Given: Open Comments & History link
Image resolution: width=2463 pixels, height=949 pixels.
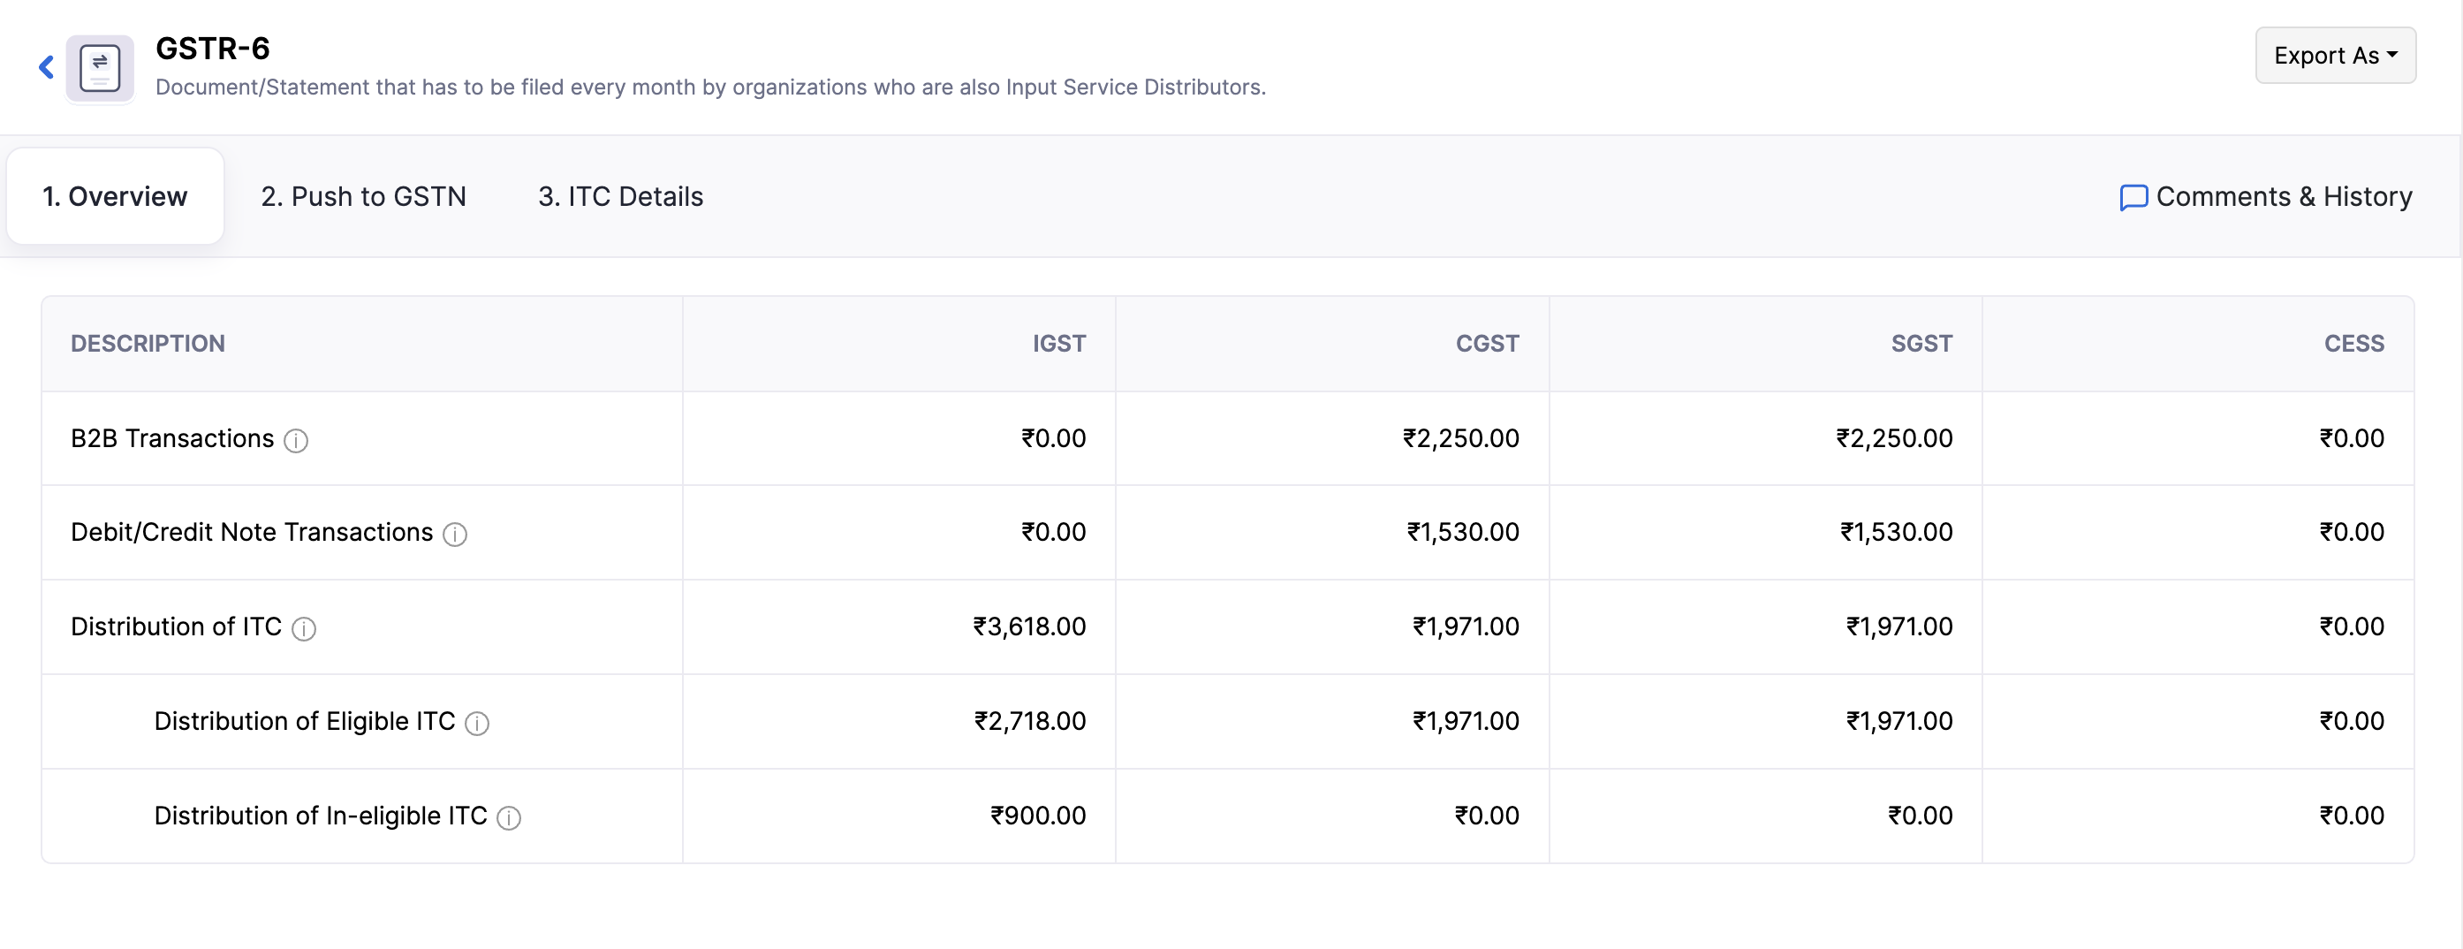Looking at the screenshot, I should pos(2284,196).
